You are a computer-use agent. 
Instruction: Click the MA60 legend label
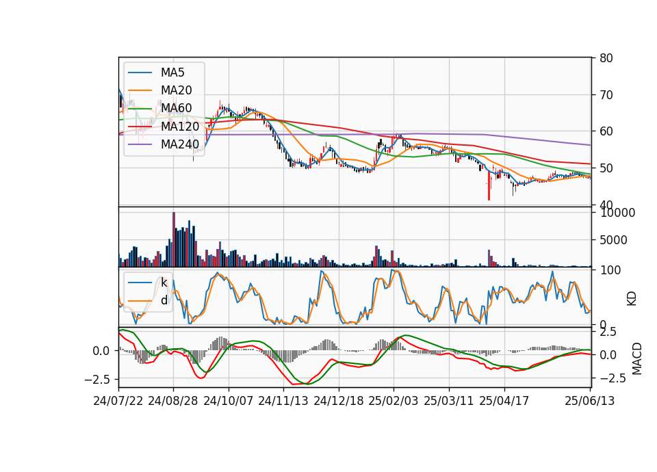click(176, 108)
